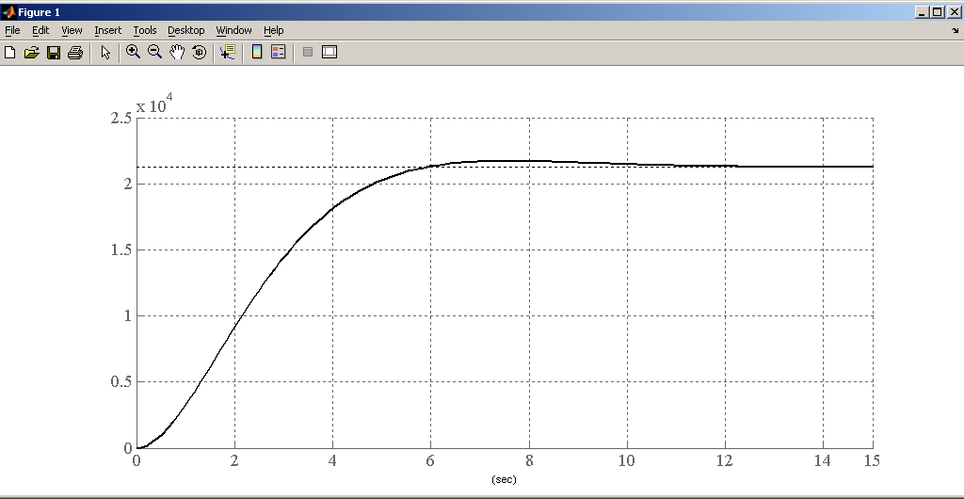
Task: Minimize the Figure 1 window
Action: (922, 12)
